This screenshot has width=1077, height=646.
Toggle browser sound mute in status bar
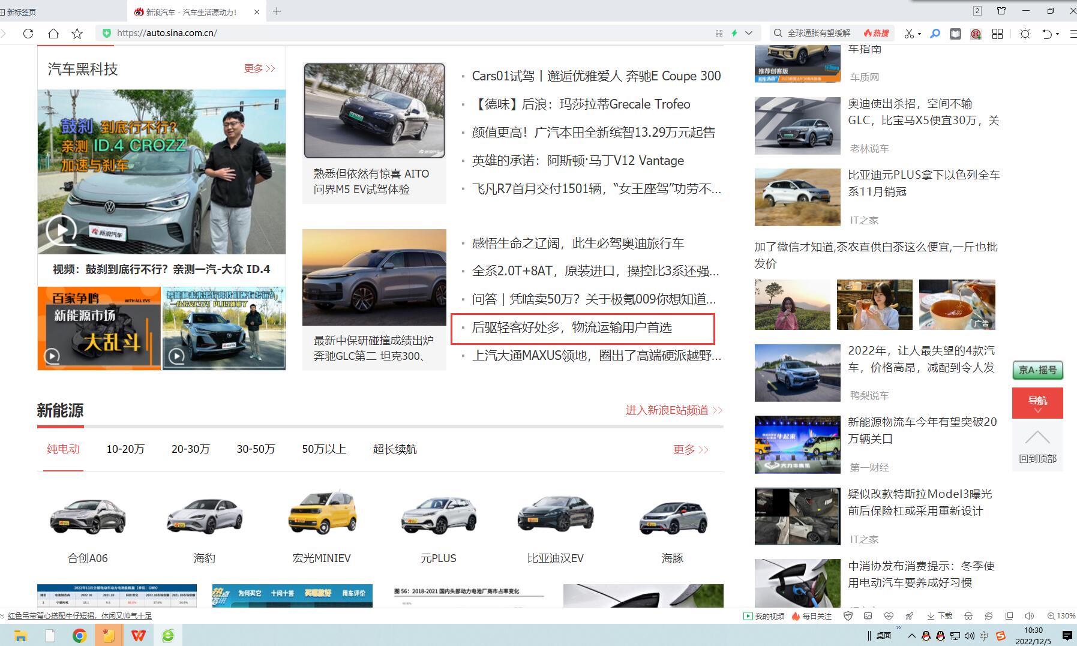tap(1030, 616)
